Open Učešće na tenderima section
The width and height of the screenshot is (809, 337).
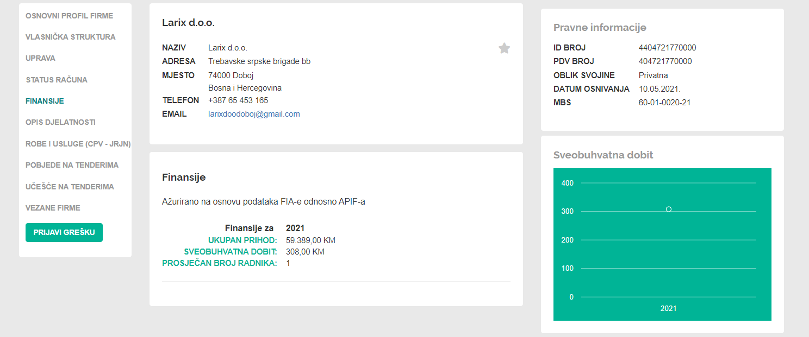click(70, 187)
